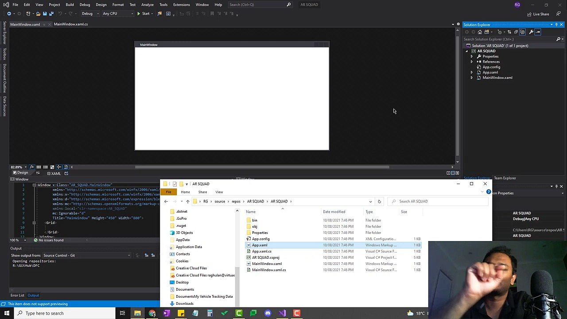Viewport: 567px width, 319px height.
Task: Open the Analyze menu
Action: click(148, 4)
